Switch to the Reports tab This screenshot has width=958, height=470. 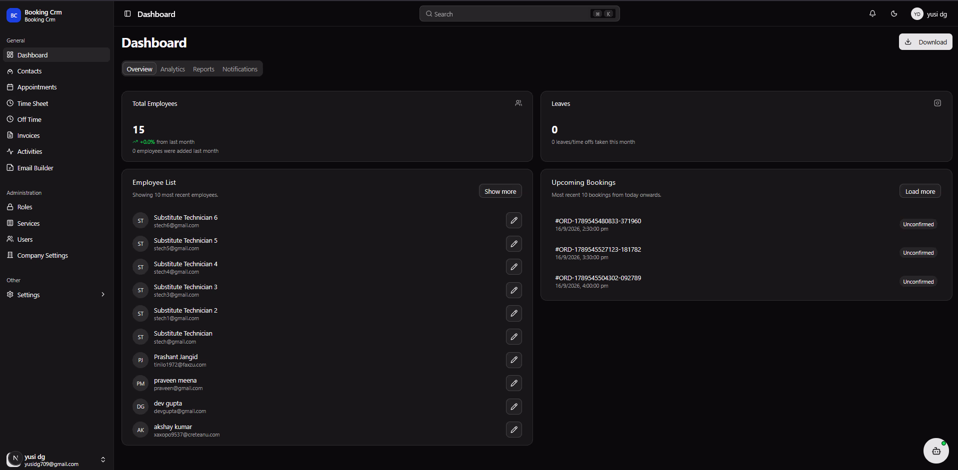point(203,69)
